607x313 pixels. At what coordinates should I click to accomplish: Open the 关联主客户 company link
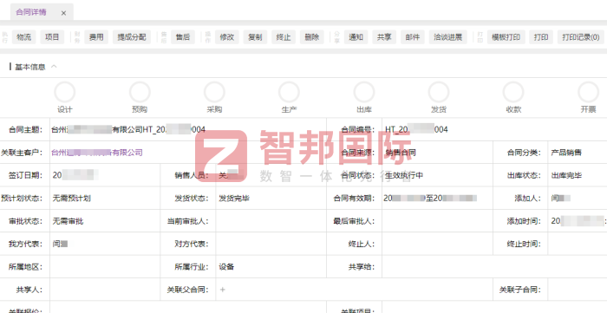97,153
